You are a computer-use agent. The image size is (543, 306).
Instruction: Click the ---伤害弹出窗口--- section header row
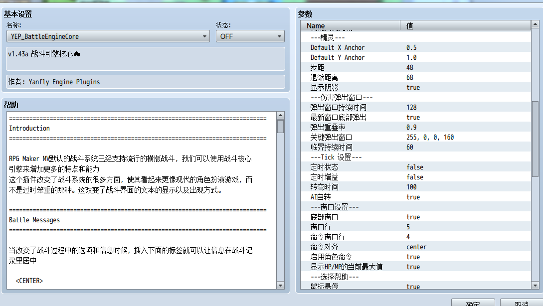point(415,97)
